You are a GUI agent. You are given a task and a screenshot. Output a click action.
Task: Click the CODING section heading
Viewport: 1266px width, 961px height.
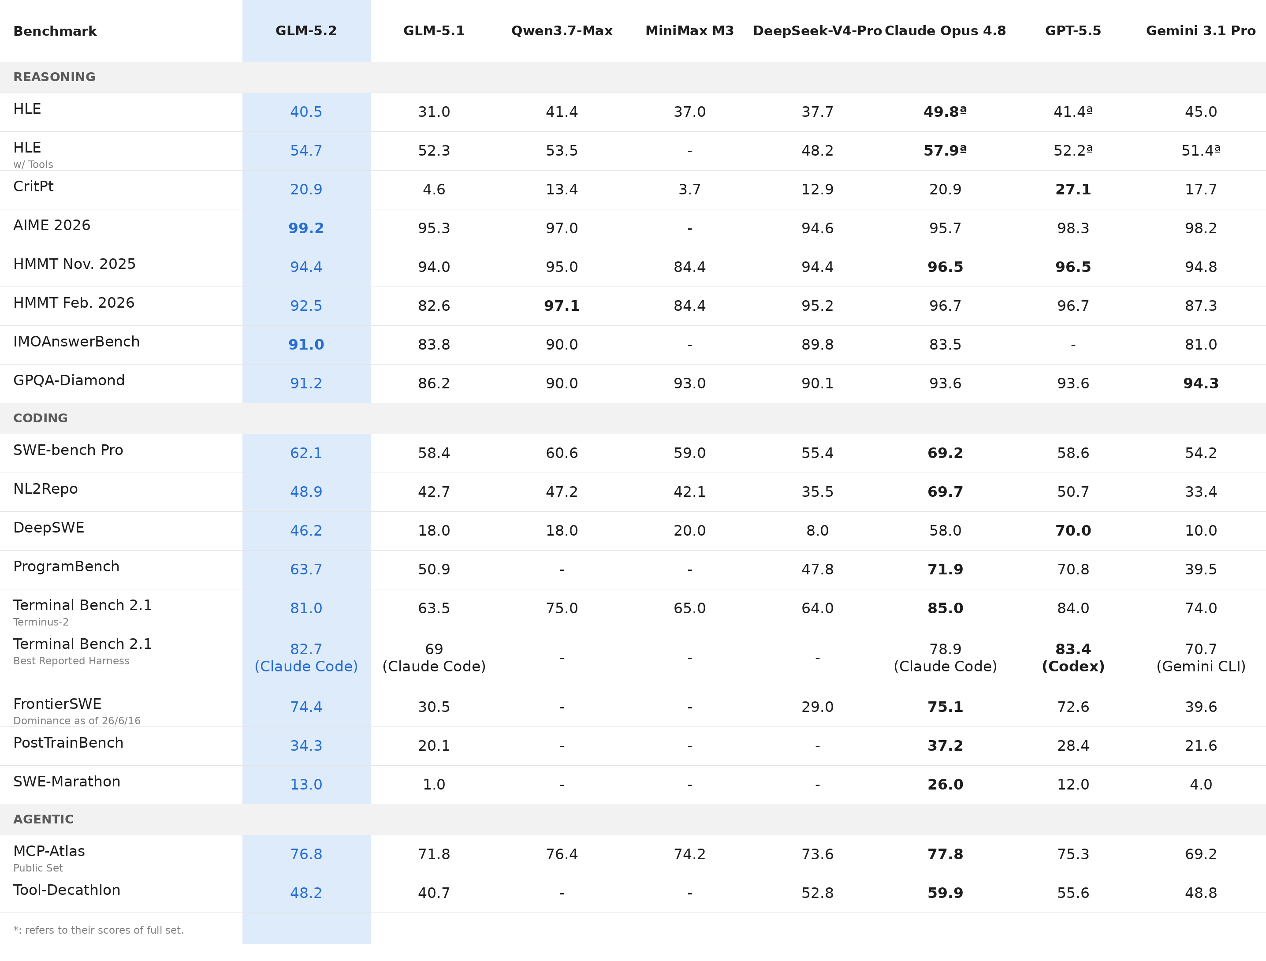41,418
